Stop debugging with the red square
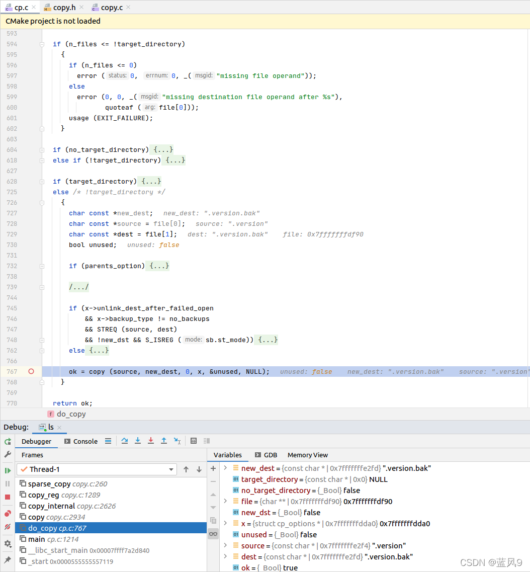The height and width of the screenshot is (572, 530). (x=8, y=497)
